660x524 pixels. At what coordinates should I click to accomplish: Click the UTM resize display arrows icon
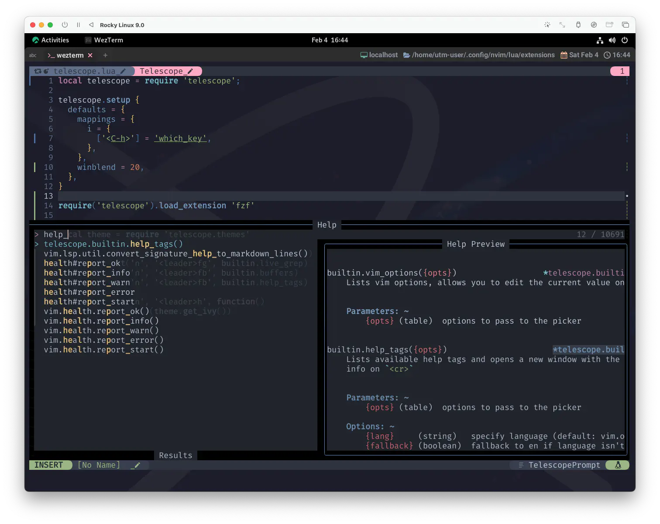tap(562, 25)
